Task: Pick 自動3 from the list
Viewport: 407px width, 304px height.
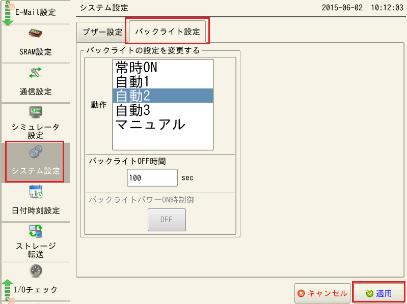Action: (x=162, y=110)
